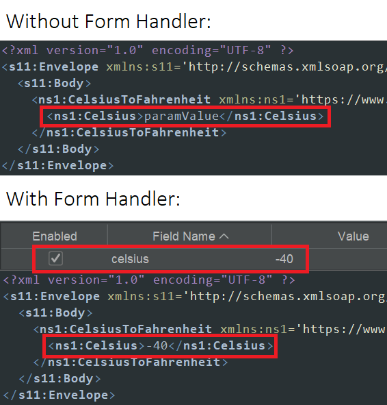Click lower s11:Body opening tag
387x405 pixels.
point(55,312)
